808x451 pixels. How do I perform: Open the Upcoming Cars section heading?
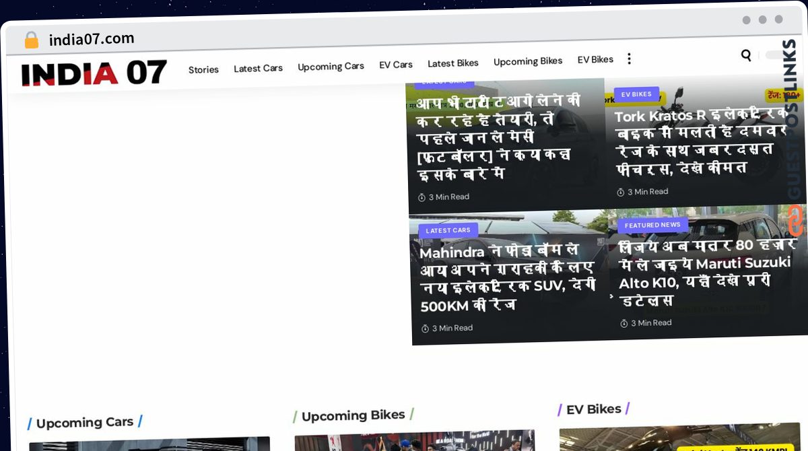[85, 423]
